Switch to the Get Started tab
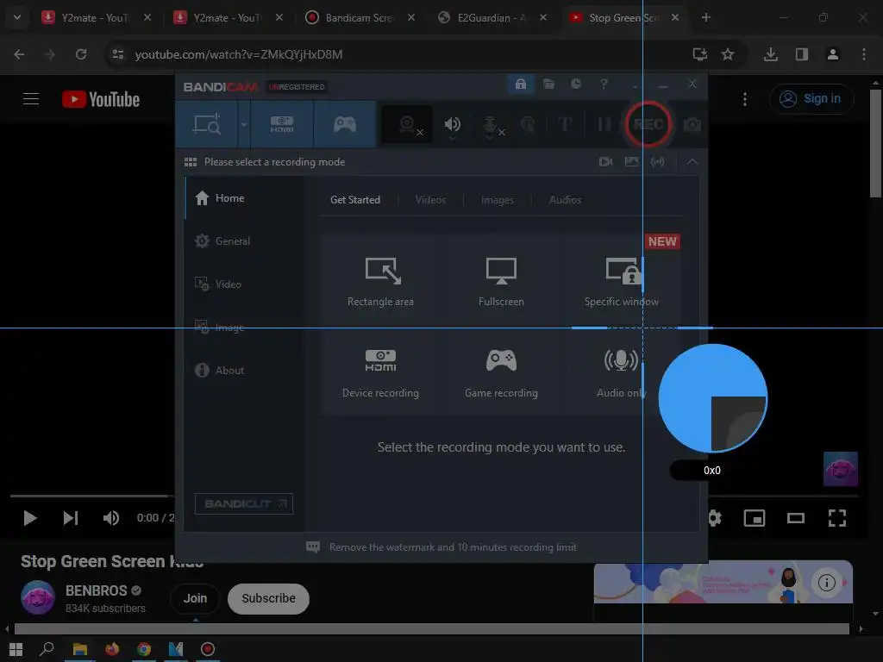 click(x=354, y=200)
